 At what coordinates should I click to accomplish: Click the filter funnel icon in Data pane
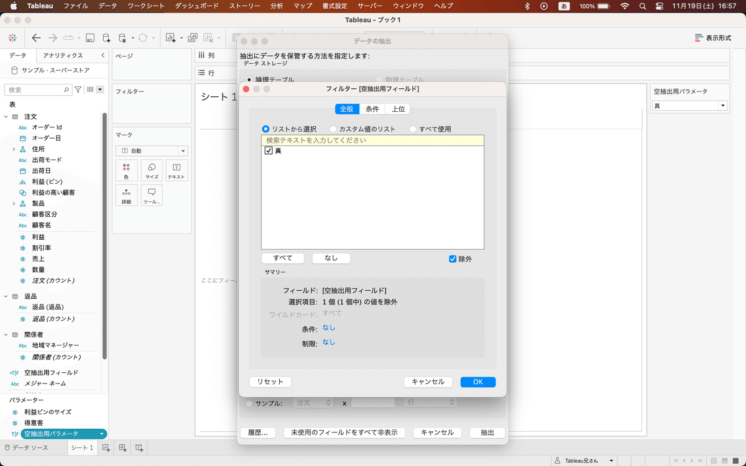(x=78, y=90)
